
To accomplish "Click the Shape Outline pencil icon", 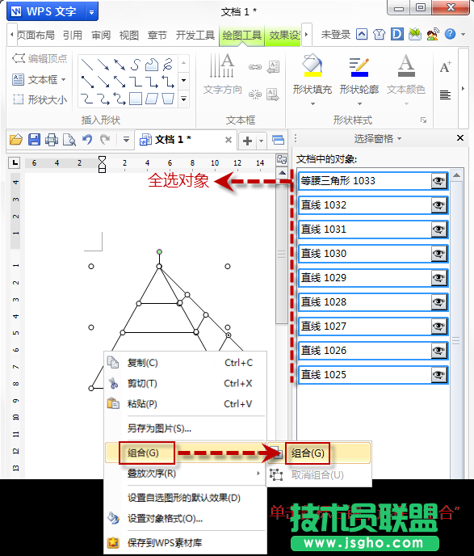I will click(x=359, y=66).
